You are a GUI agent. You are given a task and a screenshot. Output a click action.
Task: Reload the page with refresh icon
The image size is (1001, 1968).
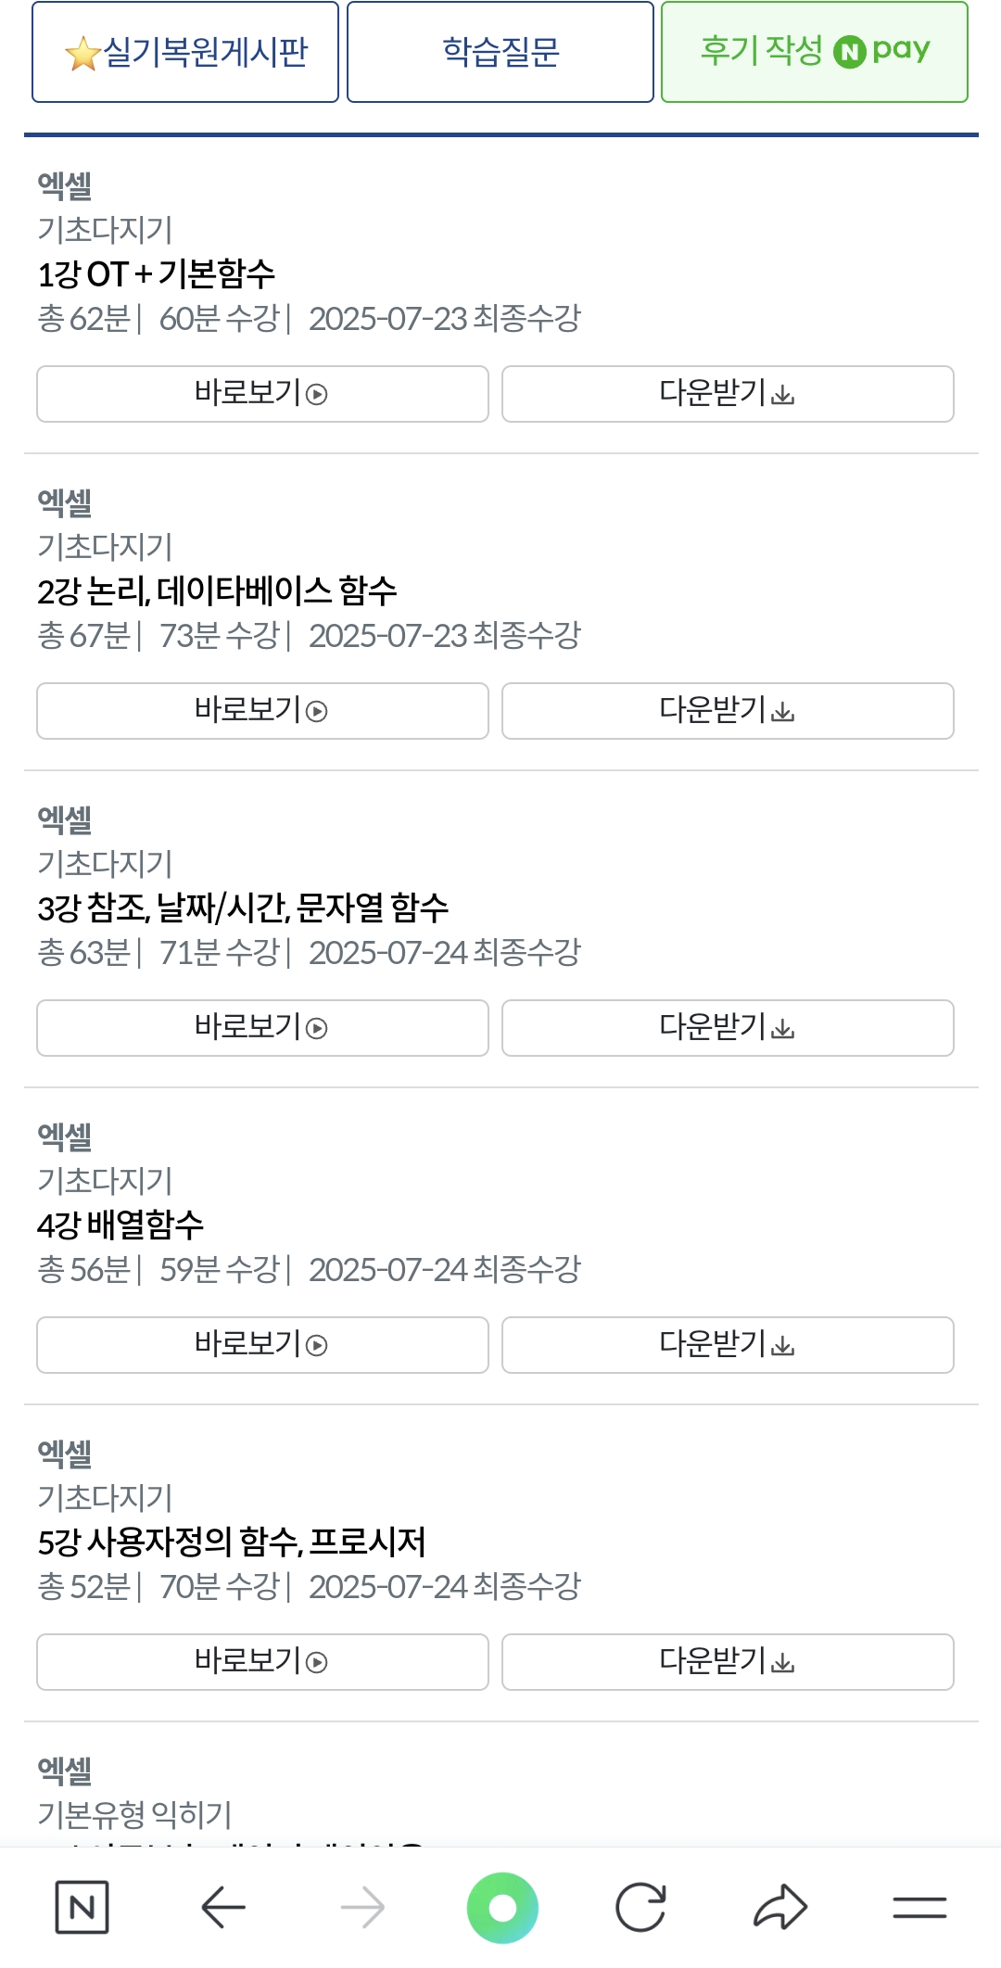[x=640, y=1907]
